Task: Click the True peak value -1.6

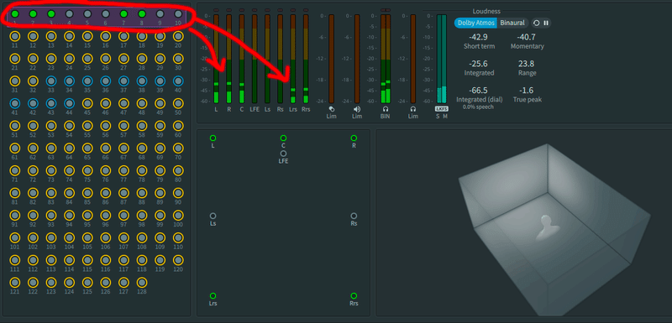Action: tap(527, 91)
